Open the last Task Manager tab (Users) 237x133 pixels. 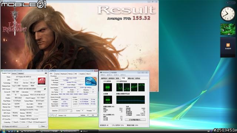pyautogui.click(x=137, y=78)
